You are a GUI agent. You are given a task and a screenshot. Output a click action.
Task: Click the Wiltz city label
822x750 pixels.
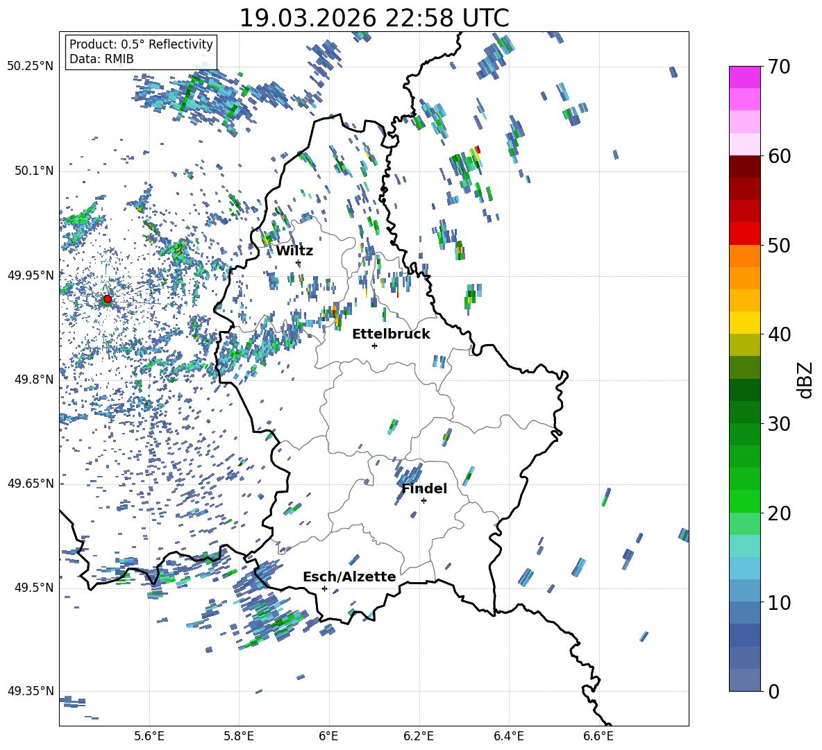294,251
